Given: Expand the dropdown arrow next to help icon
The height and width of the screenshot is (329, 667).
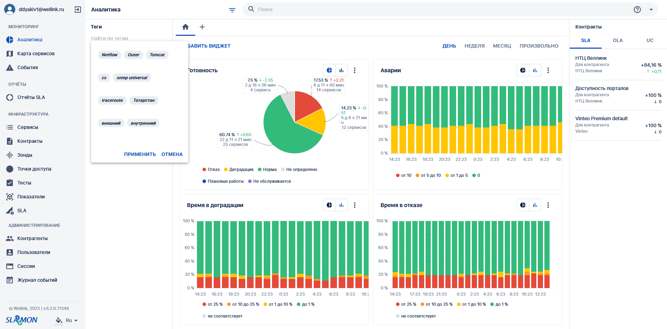Looking at the screenshot, I should [x=651, y=10].
